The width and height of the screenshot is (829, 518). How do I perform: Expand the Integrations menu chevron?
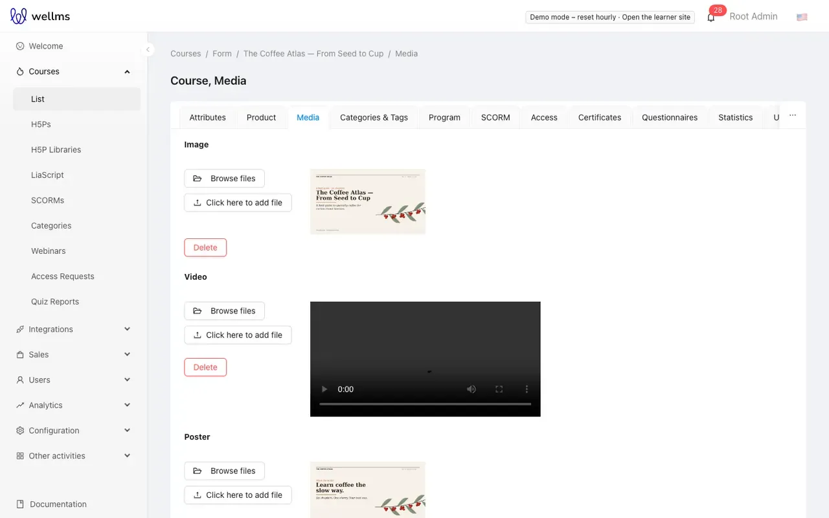point(127,329)
